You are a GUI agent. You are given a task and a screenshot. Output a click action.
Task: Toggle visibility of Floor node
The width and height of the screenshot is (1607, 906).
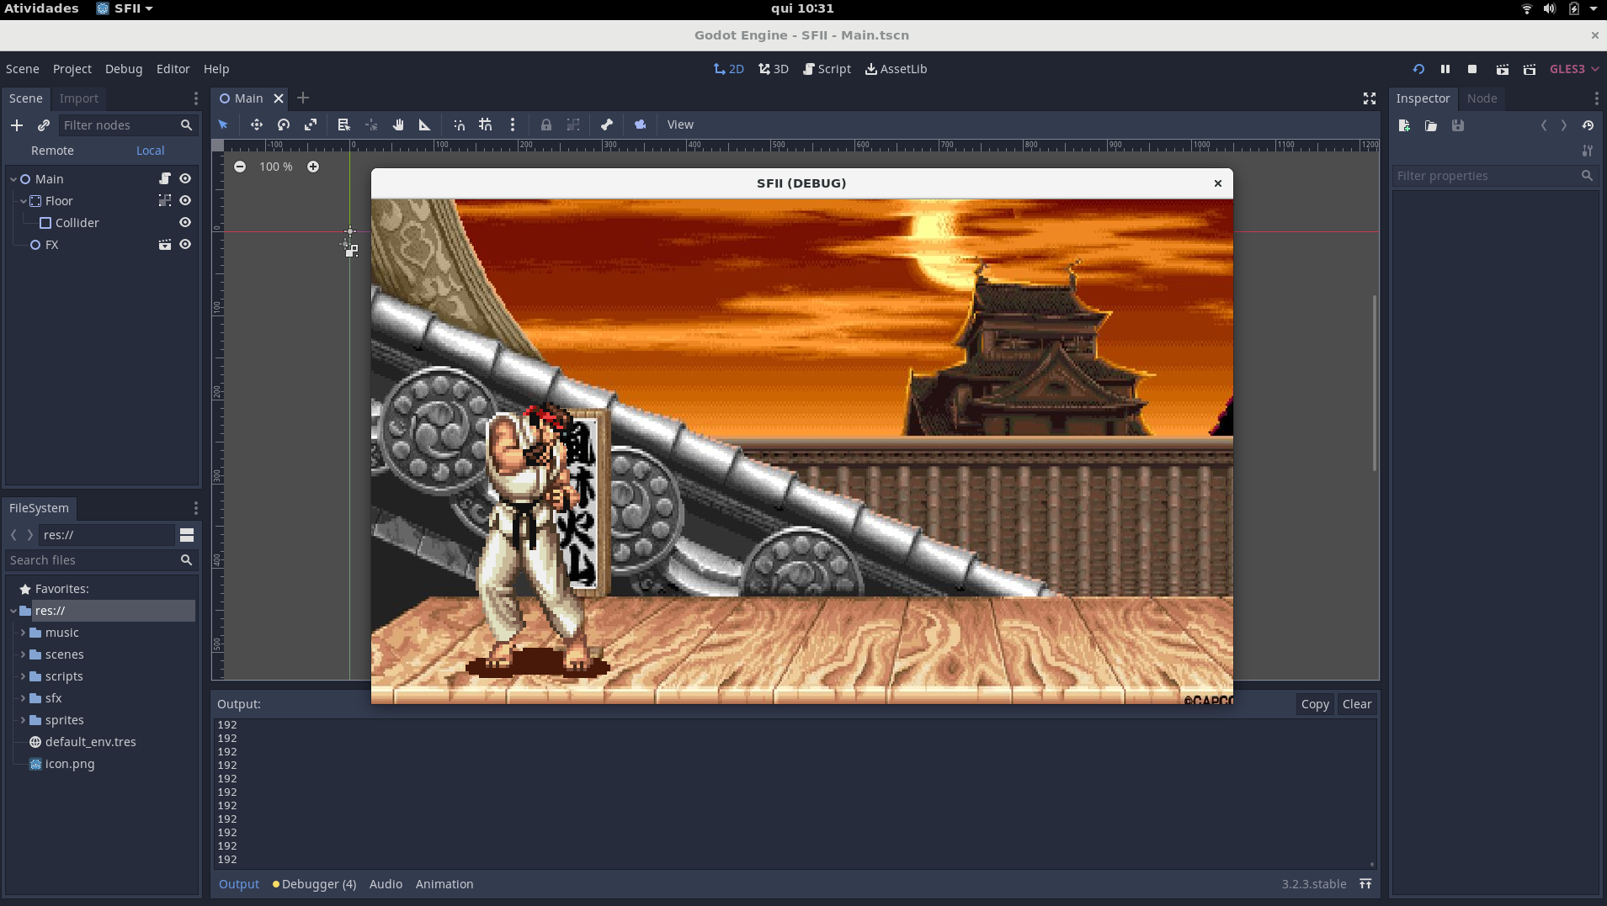(185, 201)
